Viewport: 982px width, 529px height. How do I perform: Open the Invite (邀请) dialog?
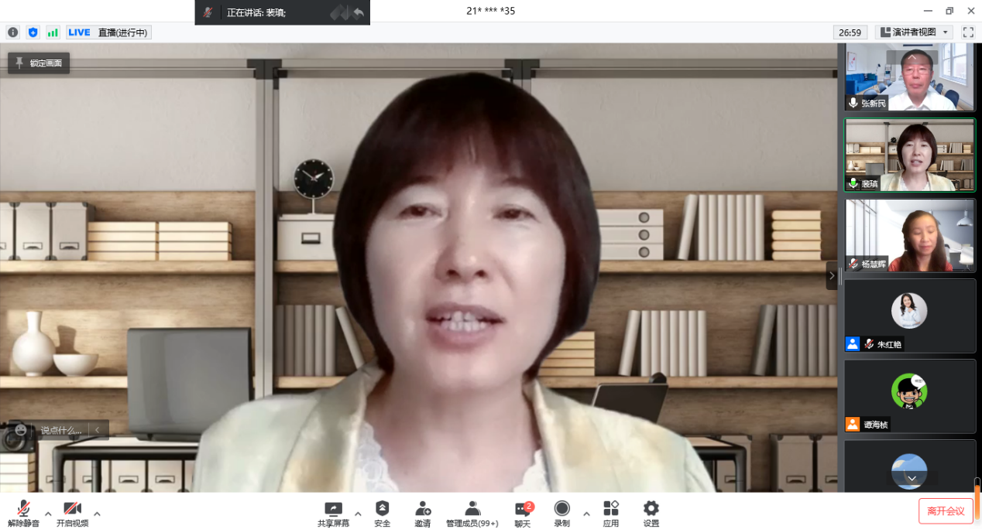point(422,512)
